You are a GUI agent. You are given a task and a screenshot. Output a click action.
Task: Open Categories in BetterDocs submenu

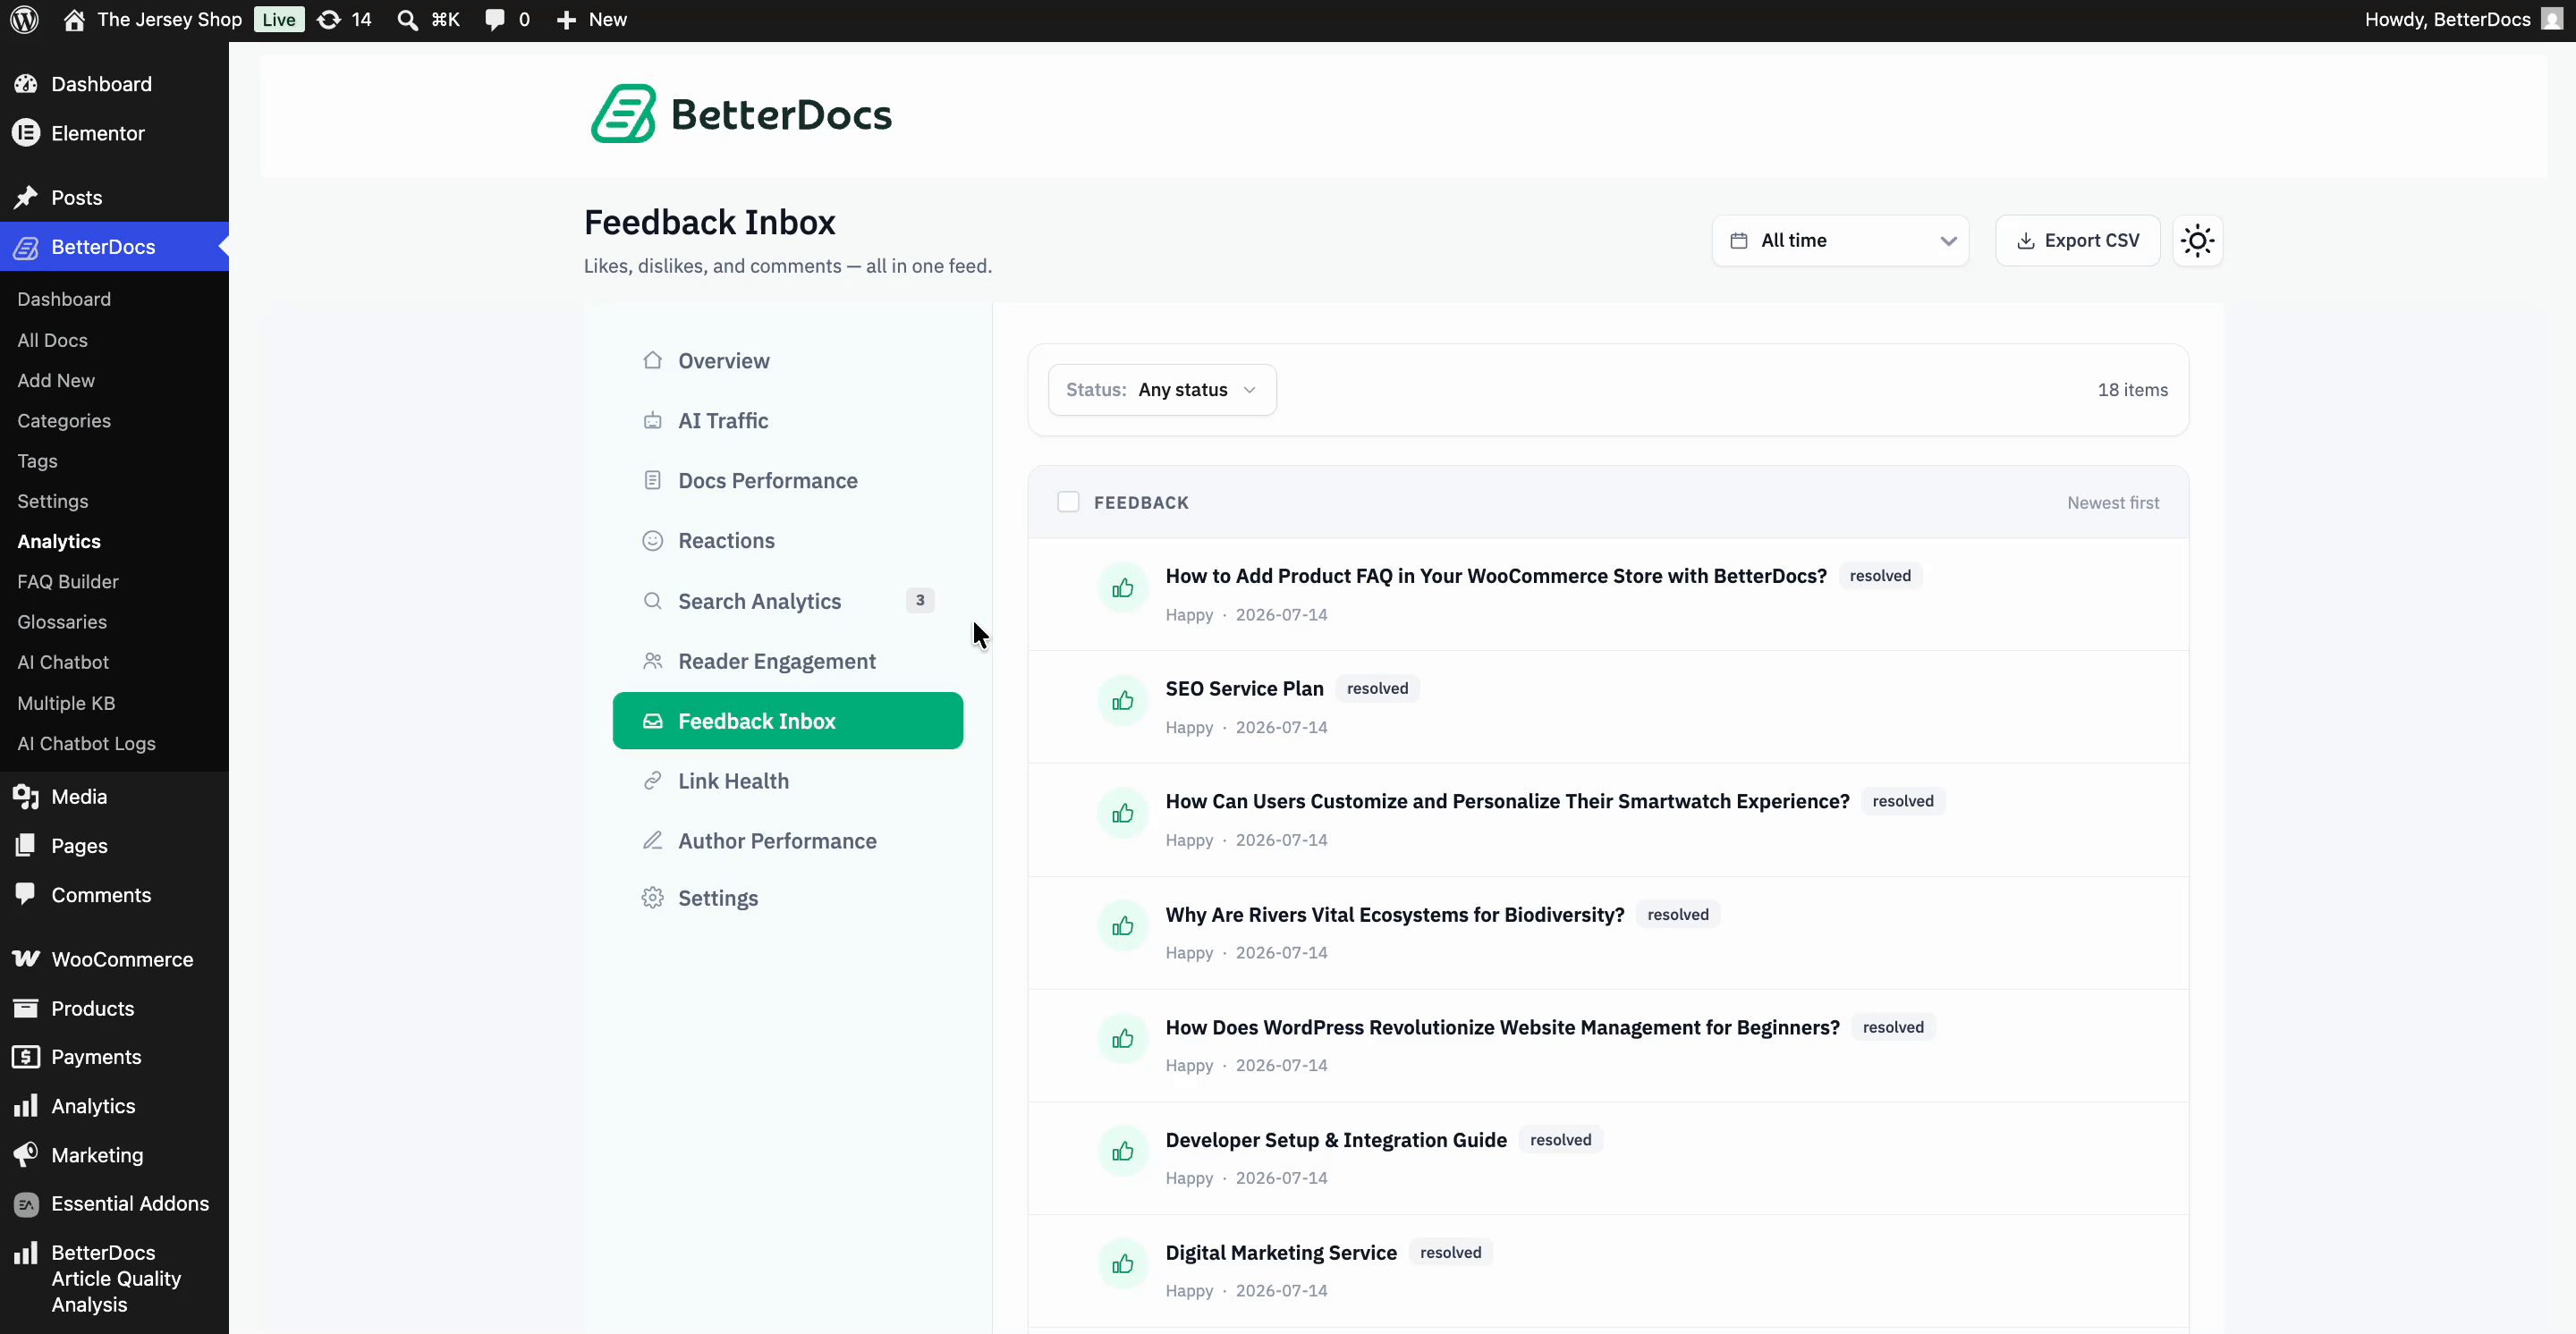click(64, 421)
